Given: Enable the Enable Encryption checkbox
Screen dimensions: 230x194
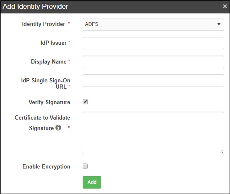Looking at the screenshot, I should point(85,166).
